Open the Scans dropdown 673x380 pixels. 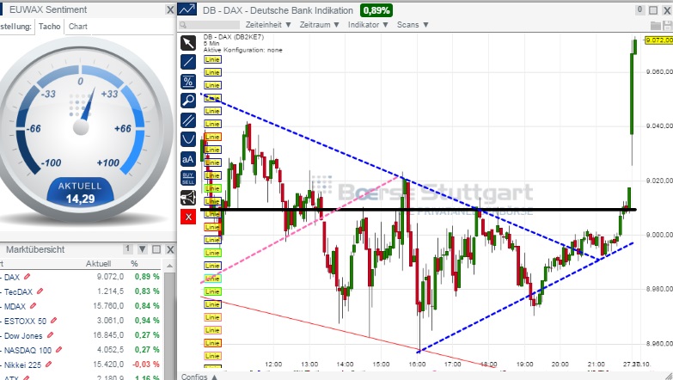coord(413,25)
